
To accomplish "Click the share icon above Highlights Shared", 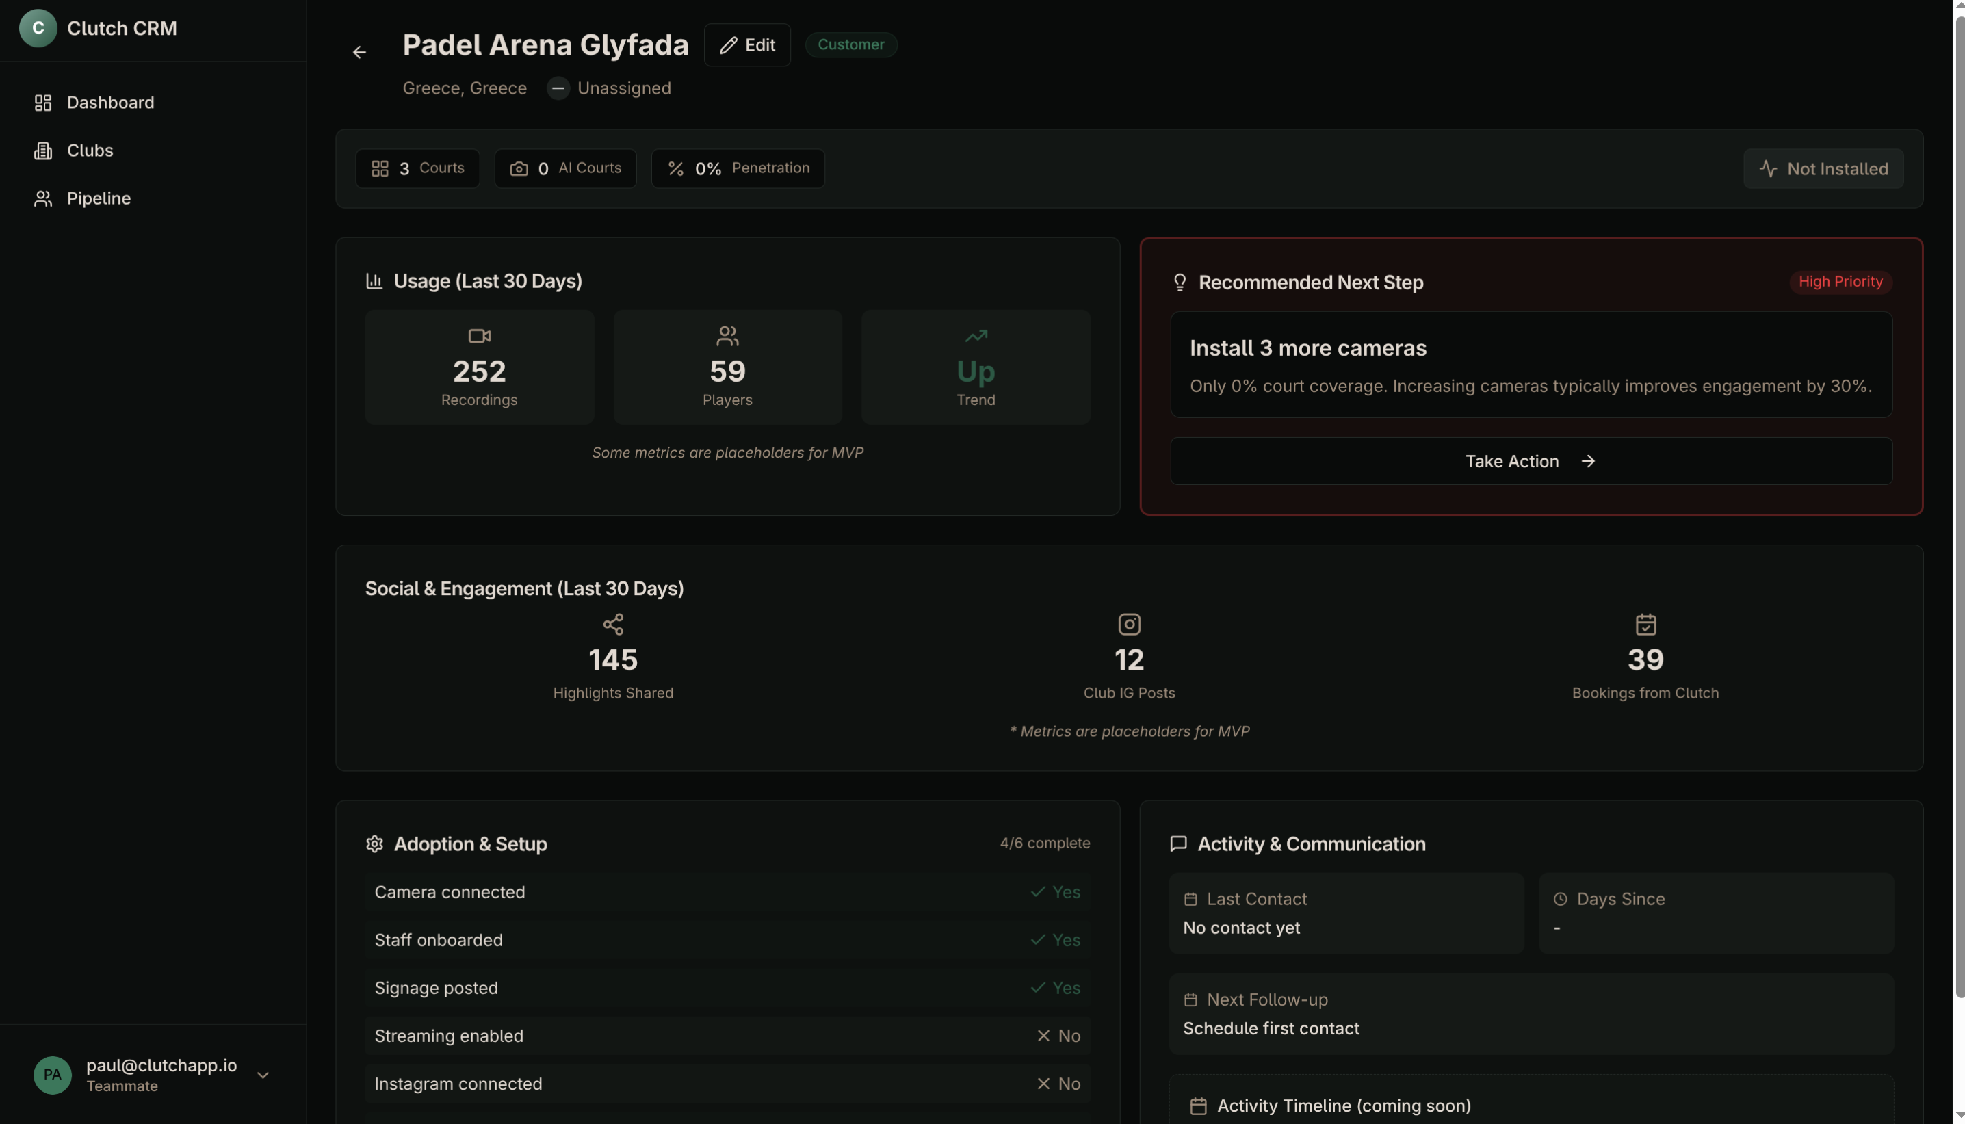I will coord(613,624).
